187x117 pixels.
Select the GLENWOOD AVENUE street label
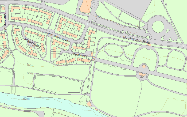click(x=56, y=36)
